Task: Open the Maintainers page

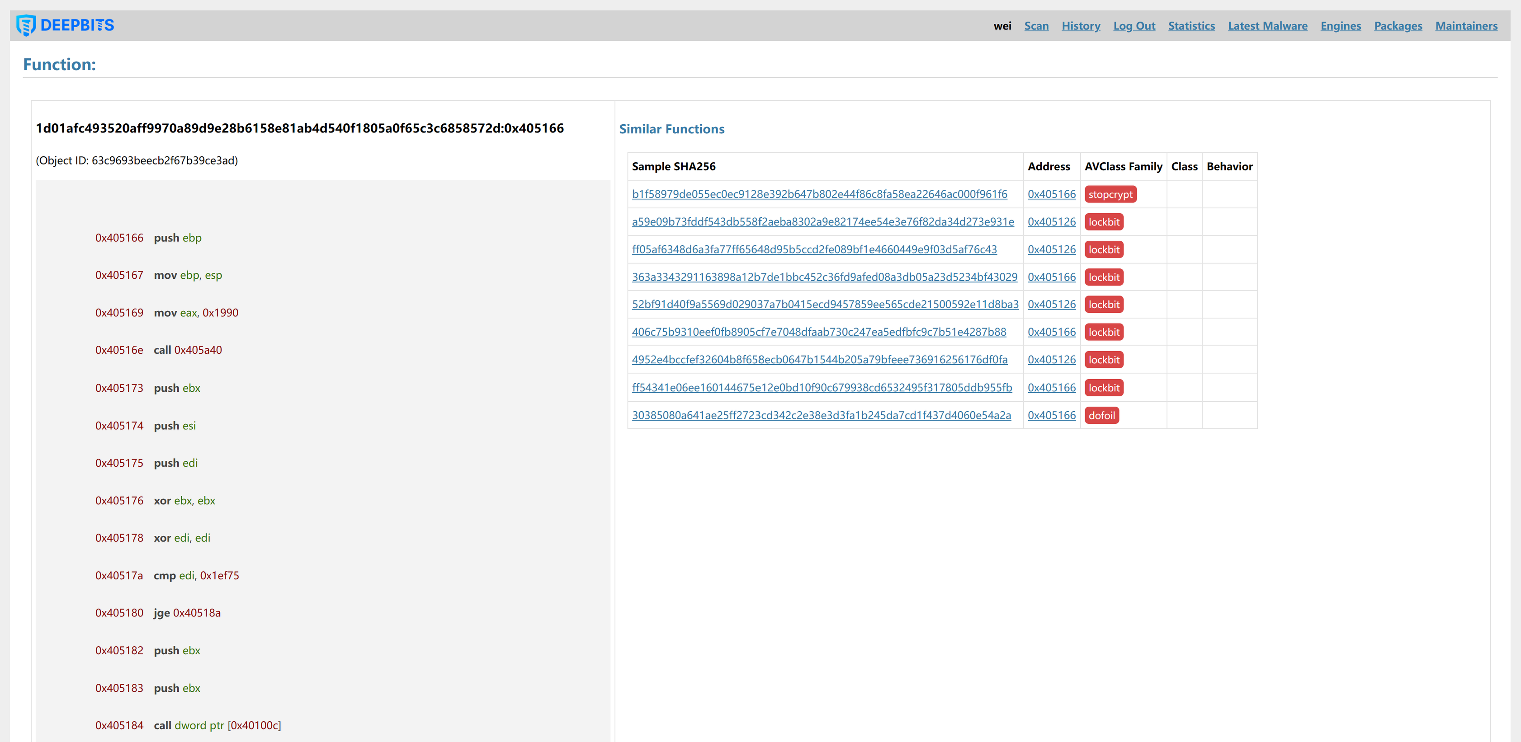Action: pyautogui.click(x=1466, y=26)
